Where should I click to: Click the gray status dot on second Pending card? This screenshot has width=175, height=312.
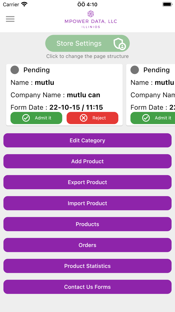click(134, 70)
